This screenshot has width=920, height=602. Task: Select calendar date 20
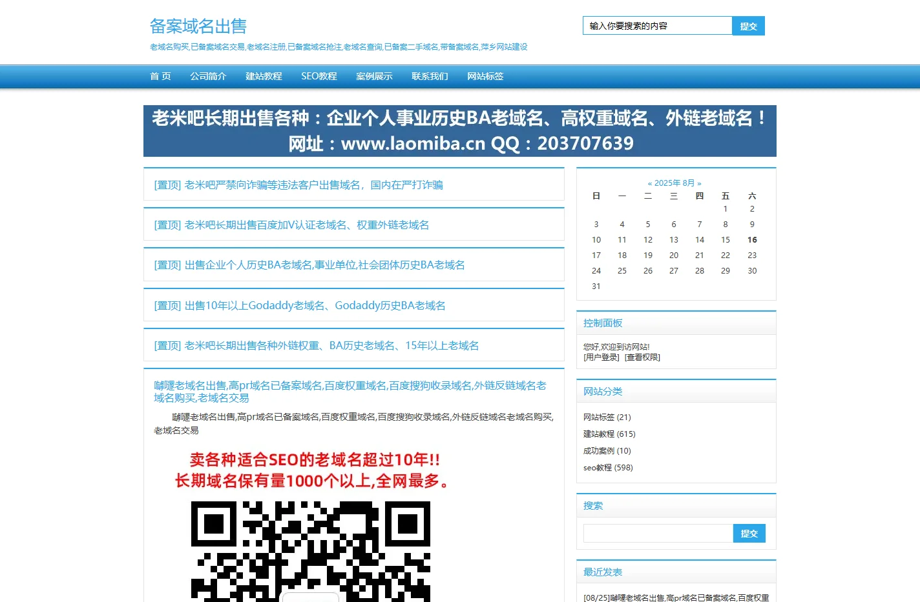(x=674, y=256)
